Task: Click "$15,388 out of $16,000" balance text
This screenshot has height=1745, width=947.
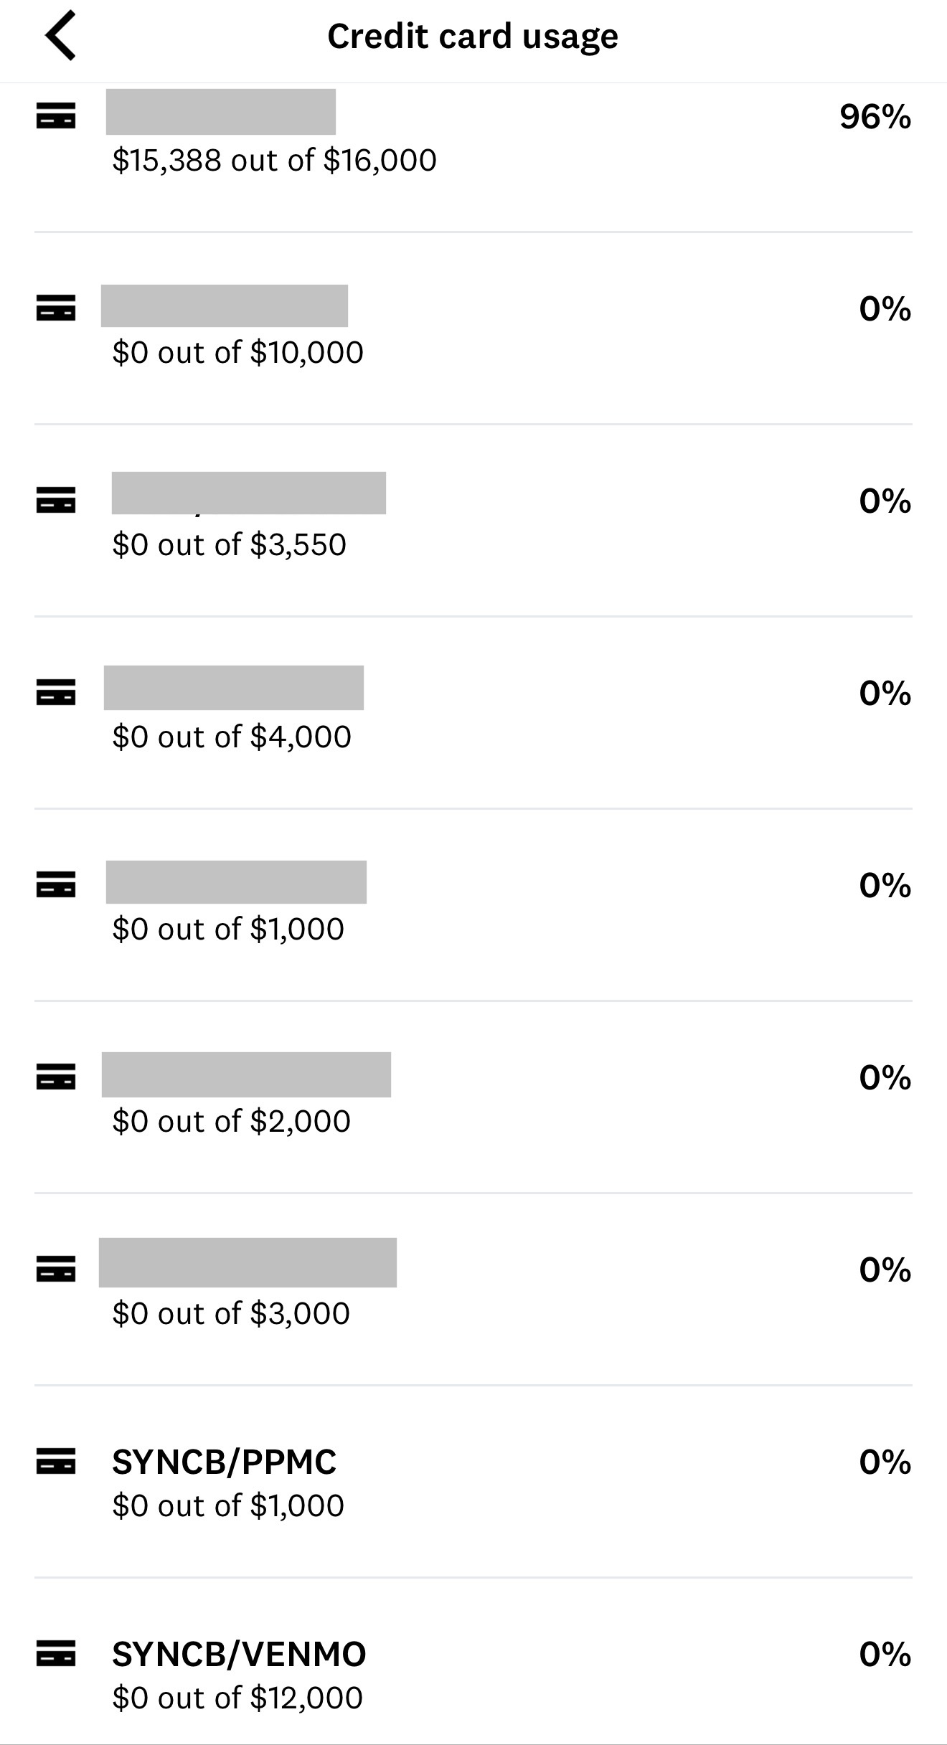Action: click(274, 161)
